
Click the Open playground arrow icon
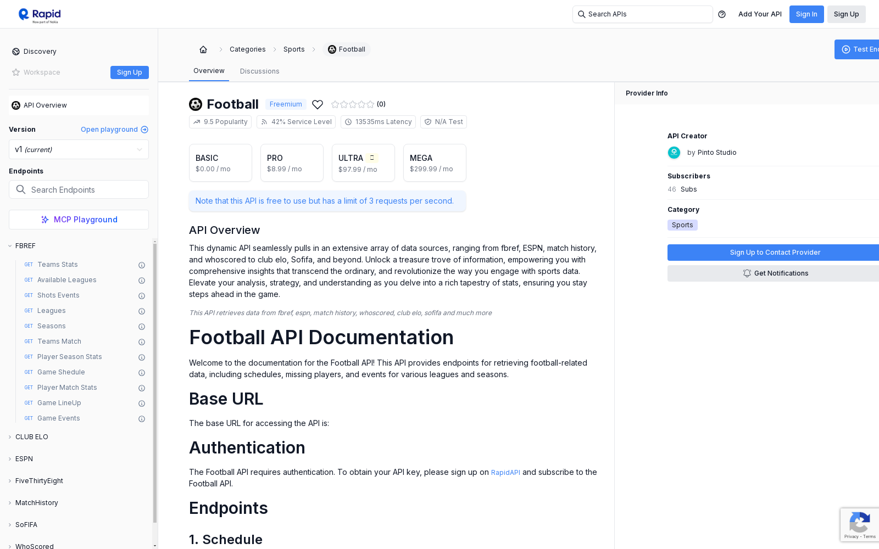(144, 130)
